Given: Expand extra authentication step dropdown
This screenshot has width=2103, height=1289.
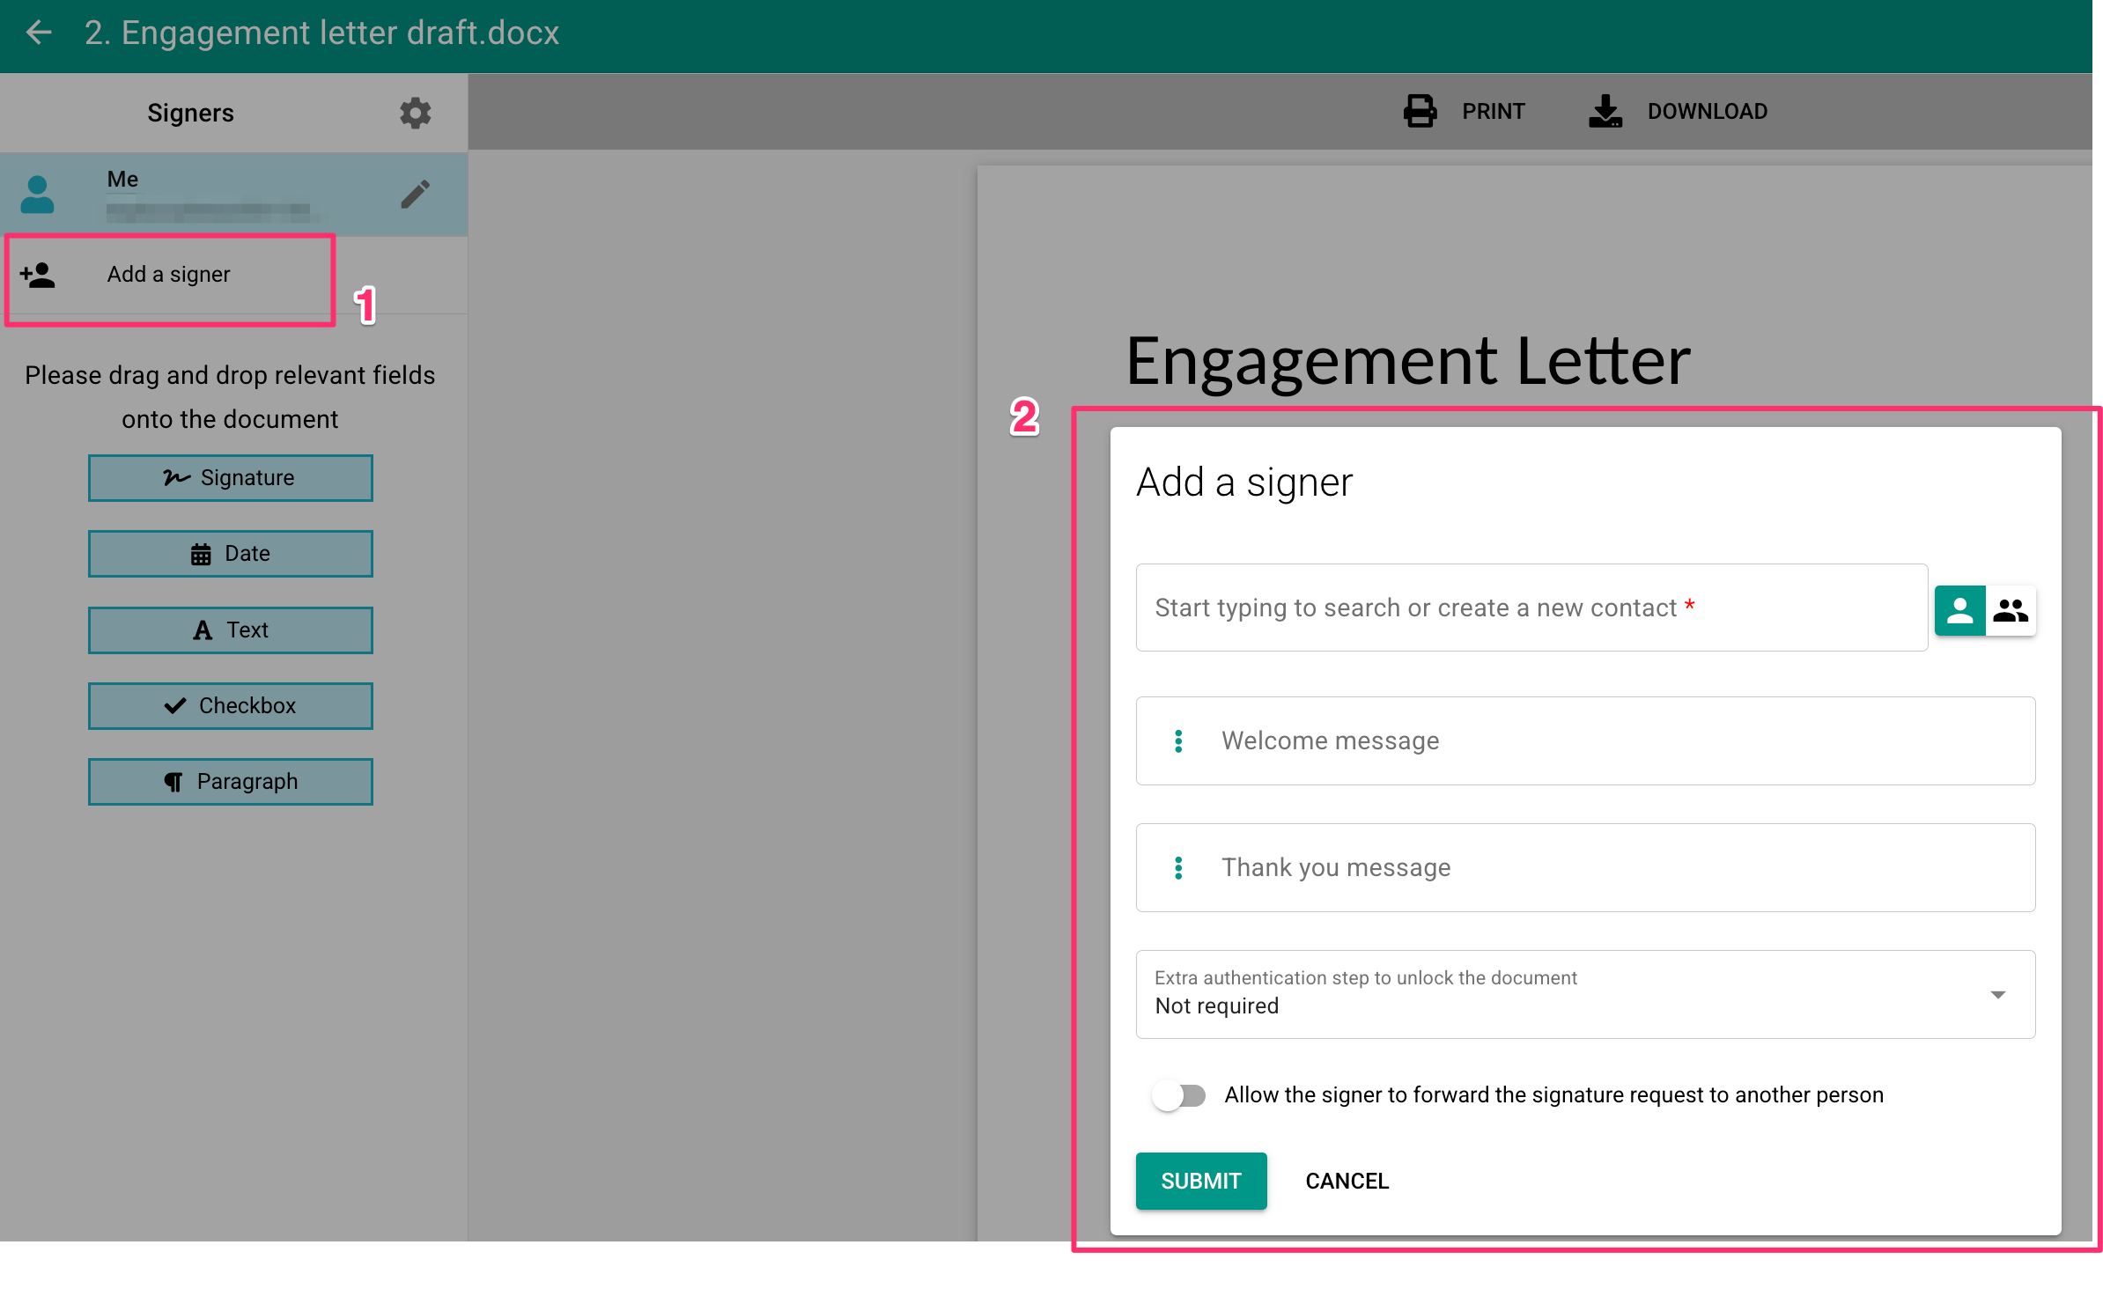Looking at the screenshot, I should pyautogui.click(x=1997, y=995).
